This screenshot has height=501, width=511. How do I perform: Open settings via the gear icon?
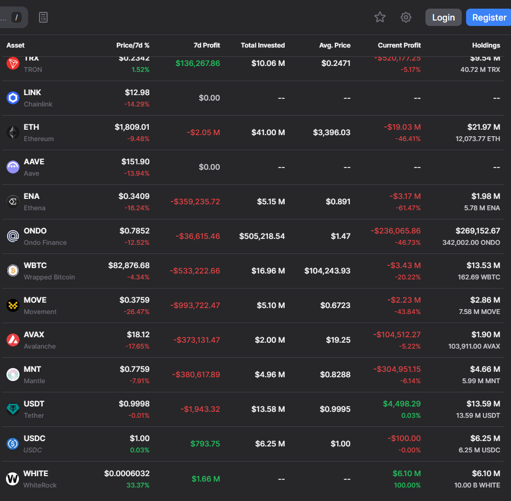click(x=406, y=17)
